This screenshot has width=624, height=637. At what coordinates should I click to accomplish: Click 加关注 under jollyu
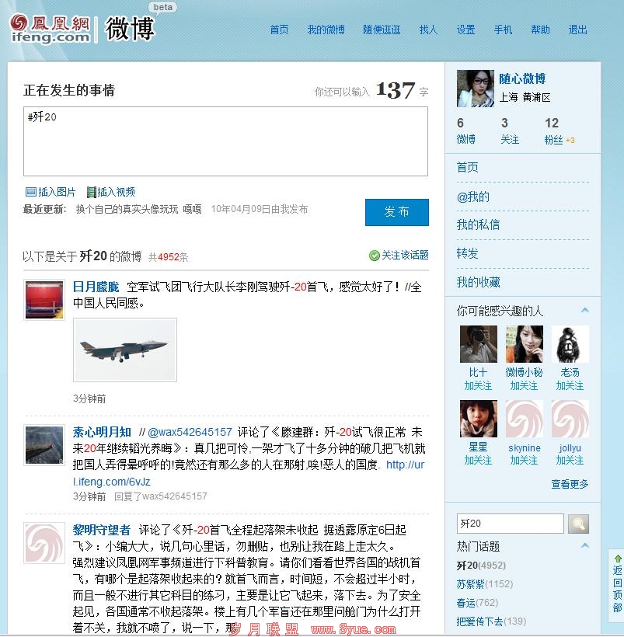click(570, 461)
